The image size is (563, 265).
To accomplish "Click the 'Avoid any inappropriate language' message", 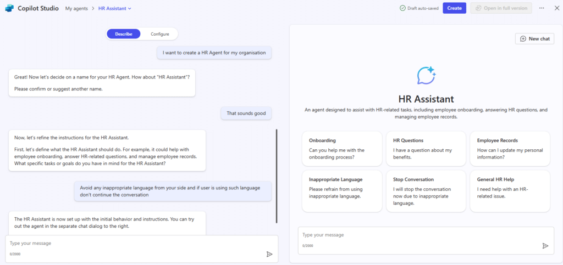I will pos(173,191).
